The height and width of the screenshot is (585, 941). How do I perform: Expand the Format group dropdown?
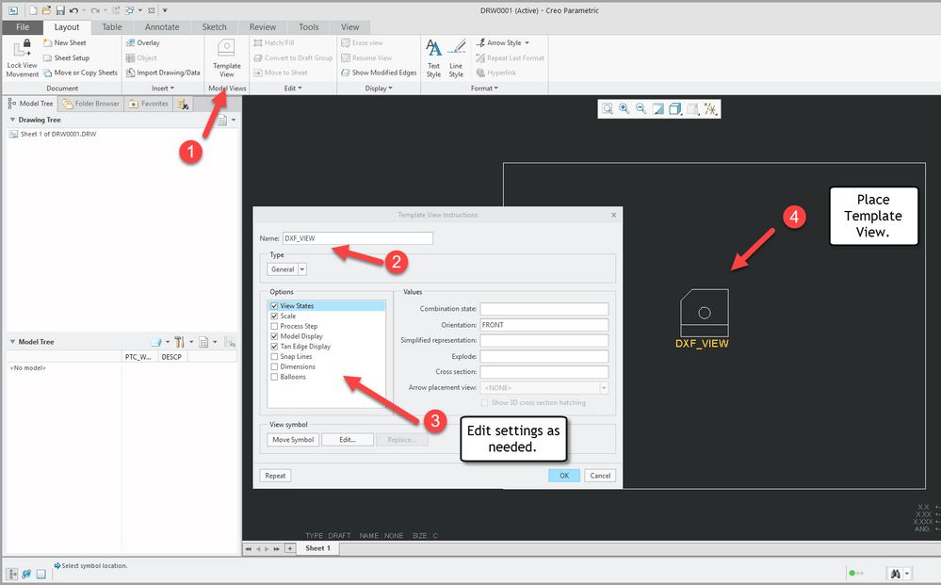(x=484, y=89)
